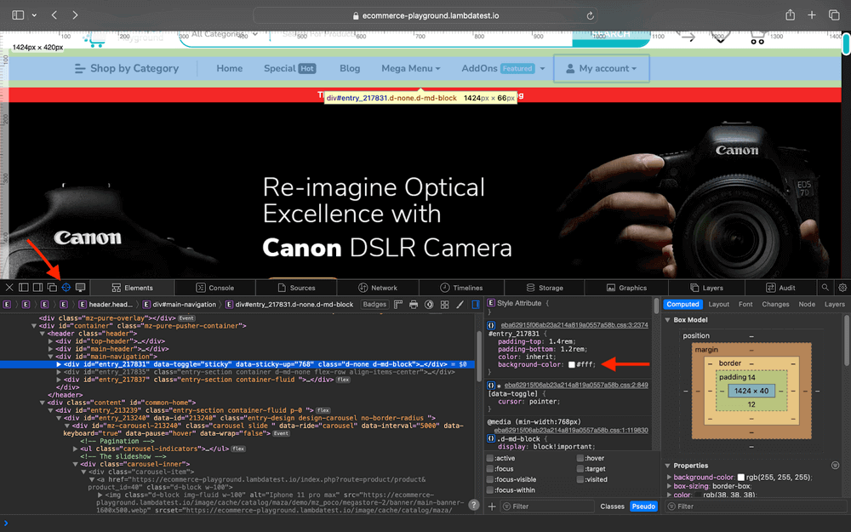Viewport: 851px width, 532px height.
Task: Click the #fff background-color swatch
Action: coord(572,365)
